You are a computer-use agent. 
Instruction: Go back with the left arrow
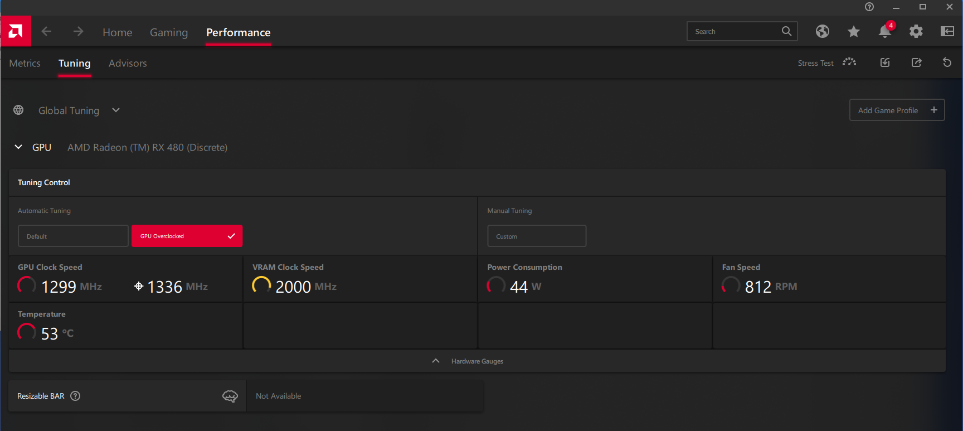click(x=46, y=31)
